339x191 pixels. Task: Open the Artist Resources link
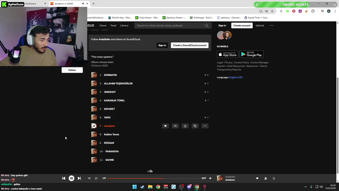[235, 66]
